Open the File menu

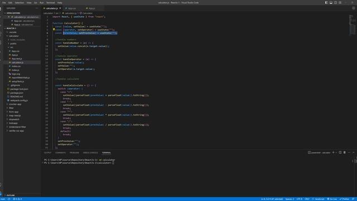point(4,2)
